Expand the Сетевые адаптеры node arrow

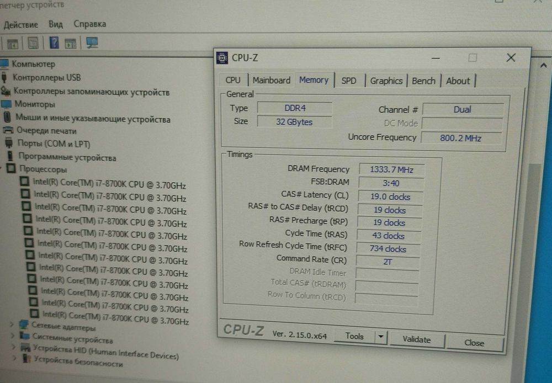[12, 324]
